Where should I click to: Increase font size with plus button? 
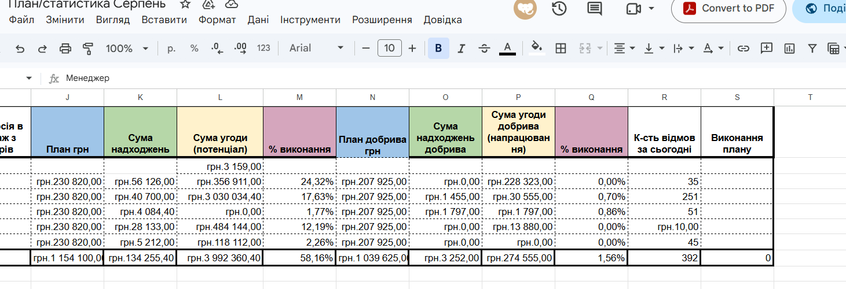coord(412,49)
